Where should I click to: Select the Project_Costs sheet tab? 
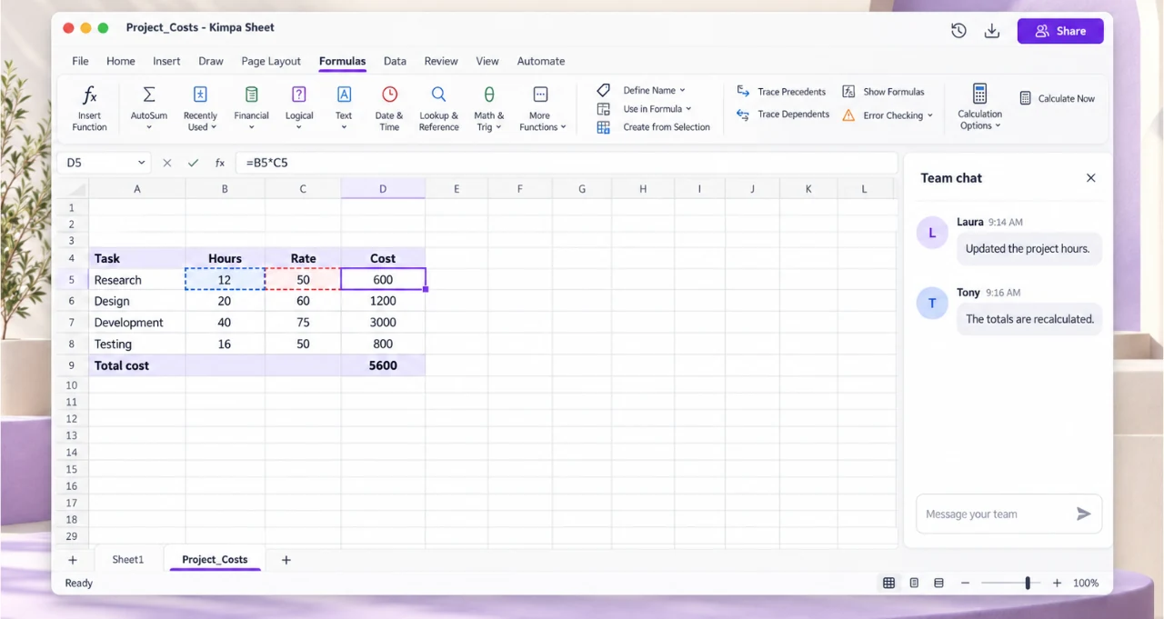tap(215, 559)
